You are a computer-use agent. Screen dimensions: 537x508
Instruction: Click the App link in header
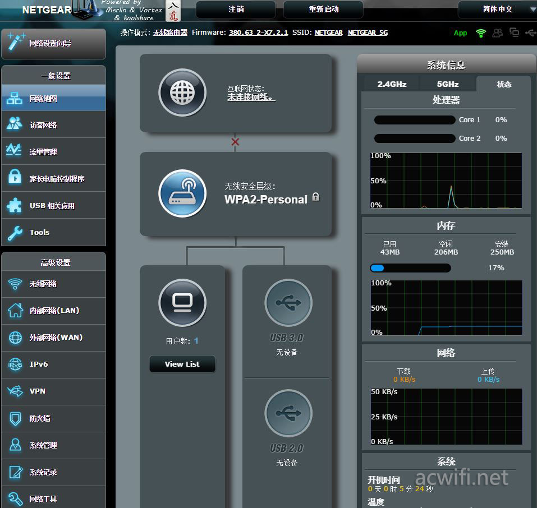tap(460, 33)
